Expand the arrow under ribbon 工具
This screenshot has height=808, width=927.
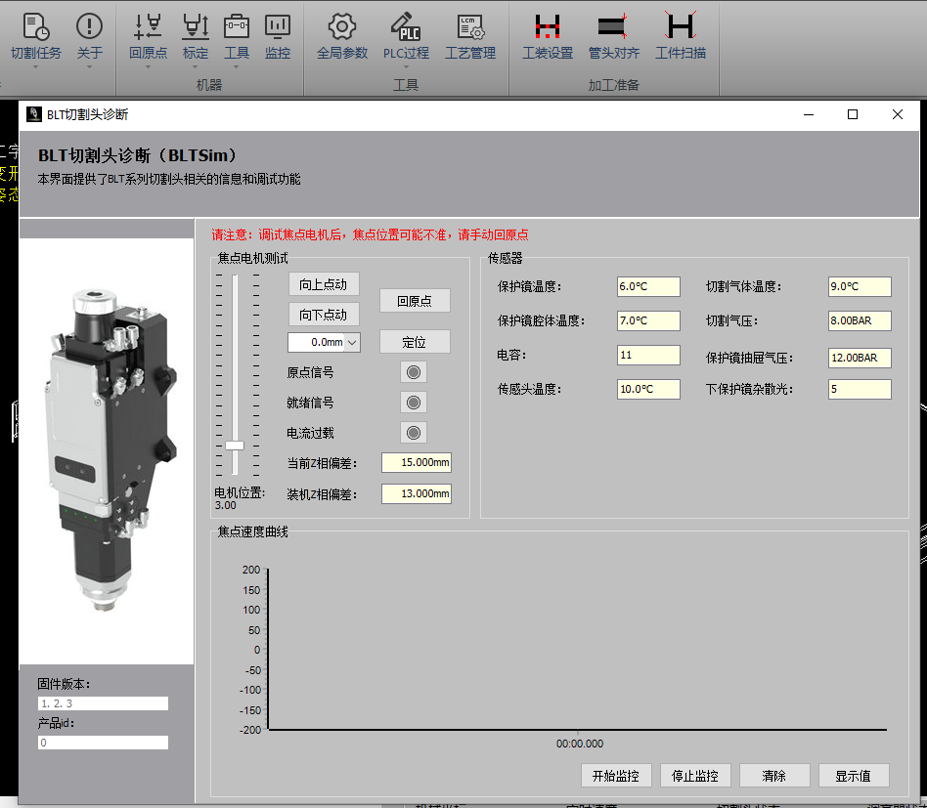pos(237,66)
